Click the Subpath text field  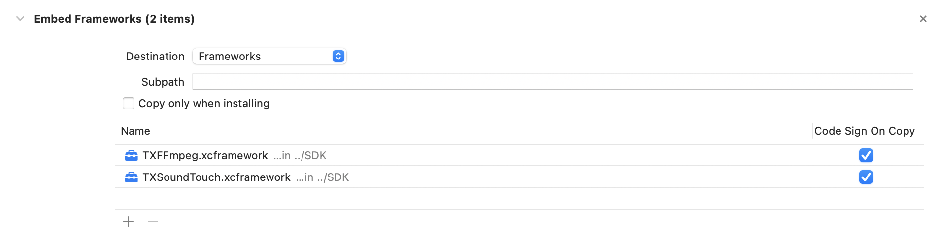(x=552, y=82)
